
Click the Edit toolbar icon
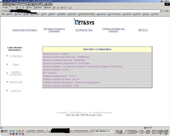tap(65, 7)
